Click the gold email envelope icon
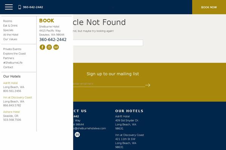Screen dimensions: 226x150 pos(56,47)
